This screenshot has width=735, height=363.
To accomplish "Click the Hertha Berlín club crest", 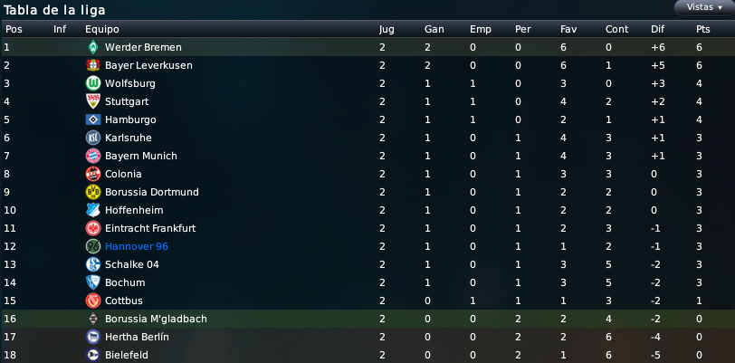I will (x=93, y=337).
